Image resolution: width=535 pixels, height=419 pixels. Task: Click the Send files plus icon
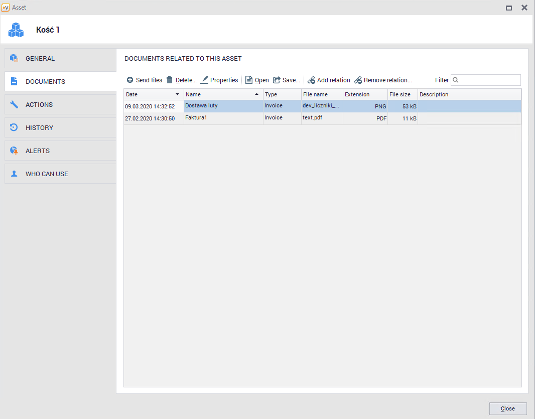130,80
